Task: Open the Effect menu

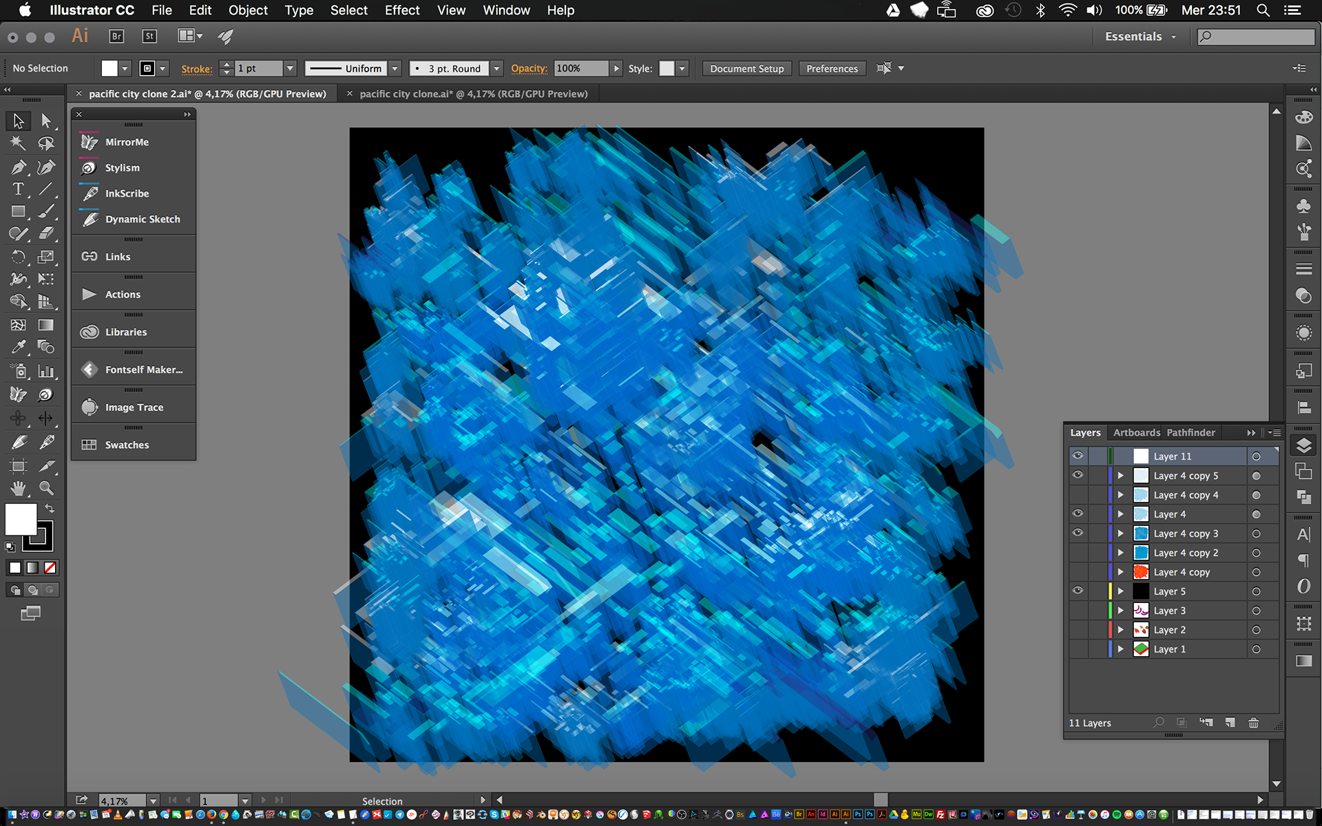Action: (401, 10)
